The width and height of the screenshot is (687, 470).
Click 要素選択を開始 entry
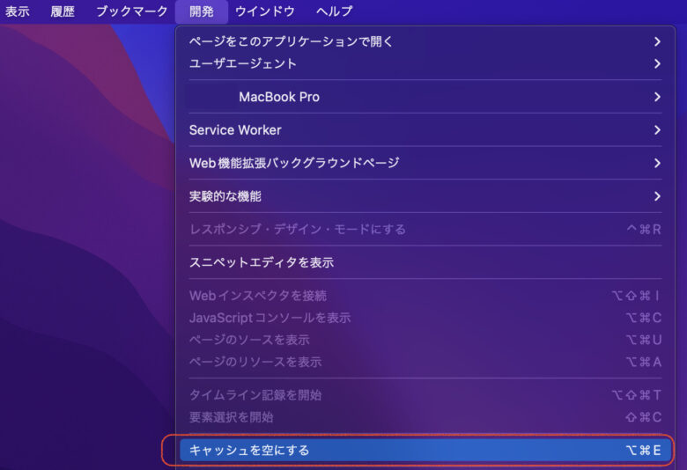coord(425,417)
